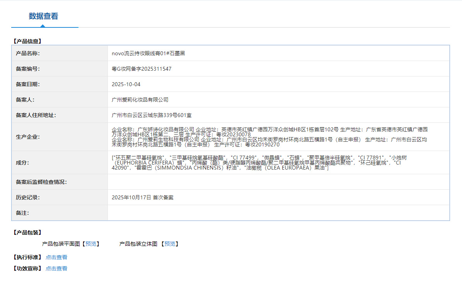Click history record 2025年10月17日 首次备案
The image size is (462, 287).
[142, 197]
